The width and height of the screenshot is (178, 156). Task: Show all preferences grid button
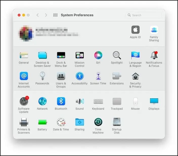55,15
